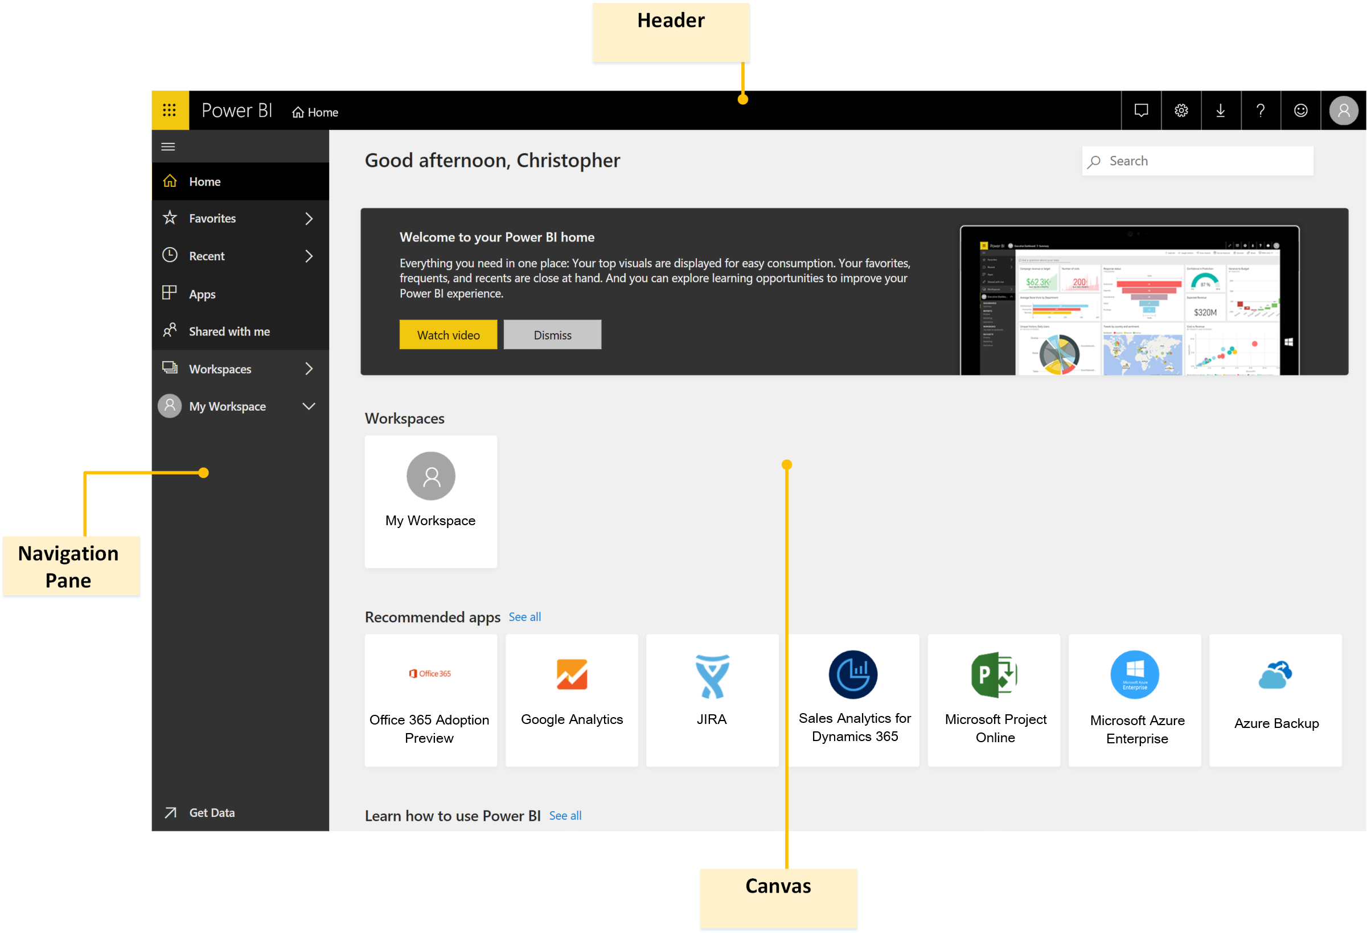Open the Microsoft Project Online app tile
Viewport: 1367px width, 933px height.
point(994,700)
